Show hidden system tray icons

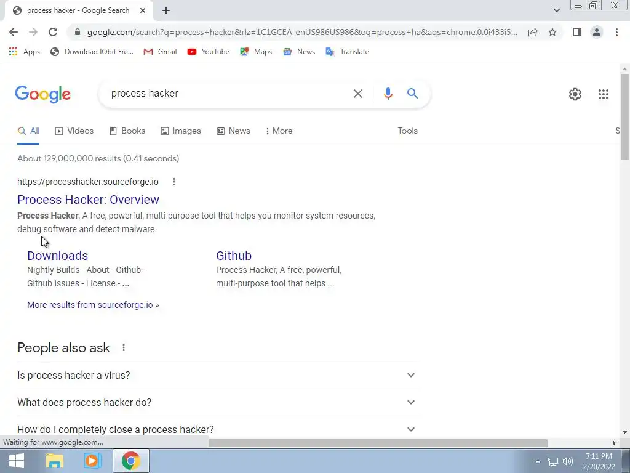(538, 461)
